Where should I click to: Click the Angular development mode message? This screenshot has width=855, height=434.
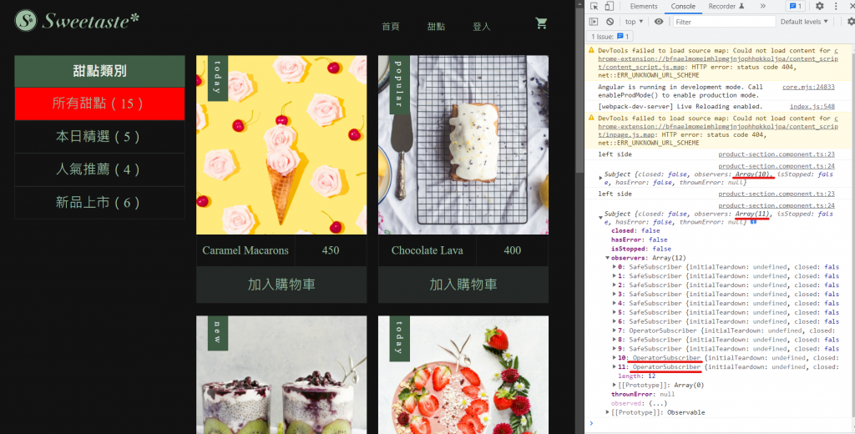pos(680,91)
